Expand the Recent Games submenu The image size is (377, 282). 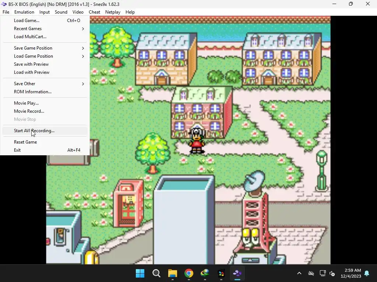tap(45, 29)
